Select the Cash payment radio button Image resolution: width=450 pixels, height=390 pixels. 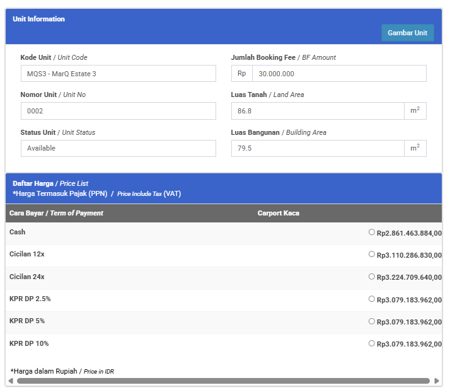pyautogui.click(x=372, y=232)
